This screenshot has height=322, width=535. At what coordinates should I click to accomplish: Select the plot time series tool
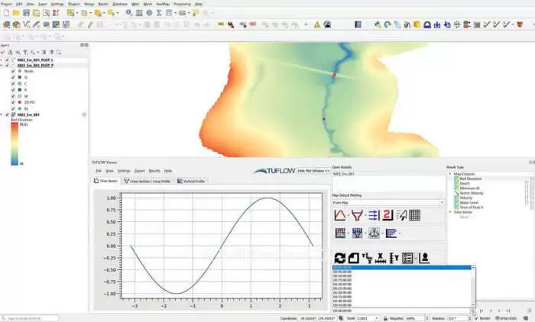[339, 215]
